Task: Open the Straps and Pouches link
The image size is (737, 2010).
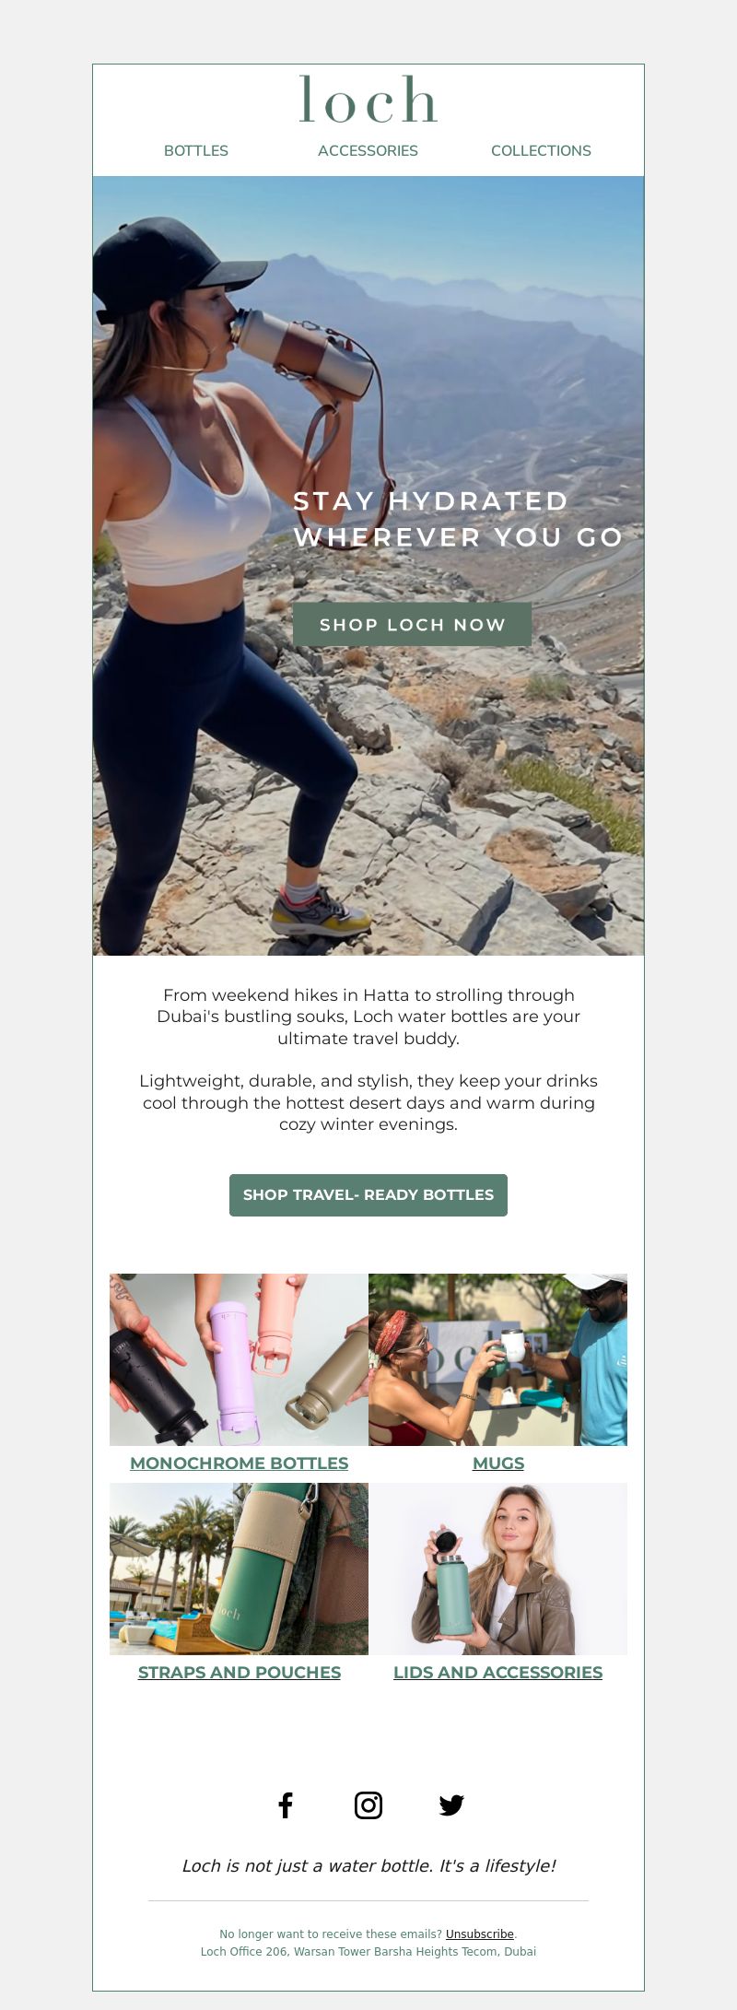Action: point(240,1672)
